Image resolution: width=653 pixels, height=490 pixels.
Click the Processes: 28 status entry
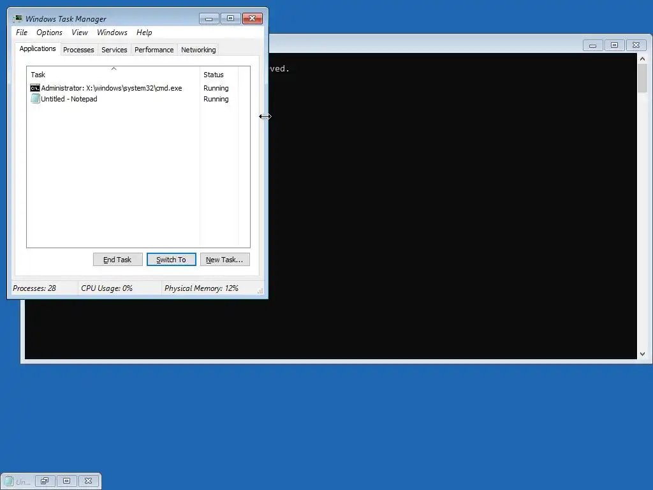coord(34,288)
